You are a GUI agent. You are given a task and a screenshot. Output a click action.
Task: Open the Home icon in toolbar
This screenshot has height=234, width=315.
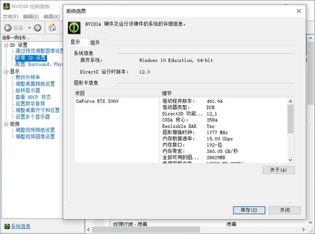(x=53, y=28)
